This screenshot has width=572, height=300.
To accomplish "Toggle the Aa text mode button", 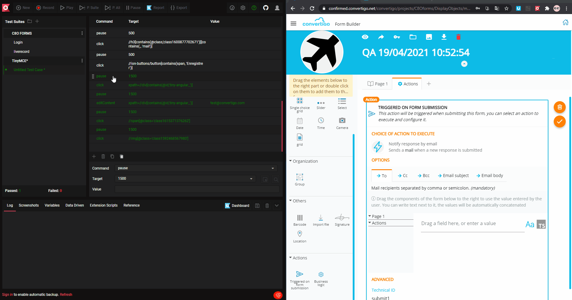I will [x=530, y=224].
